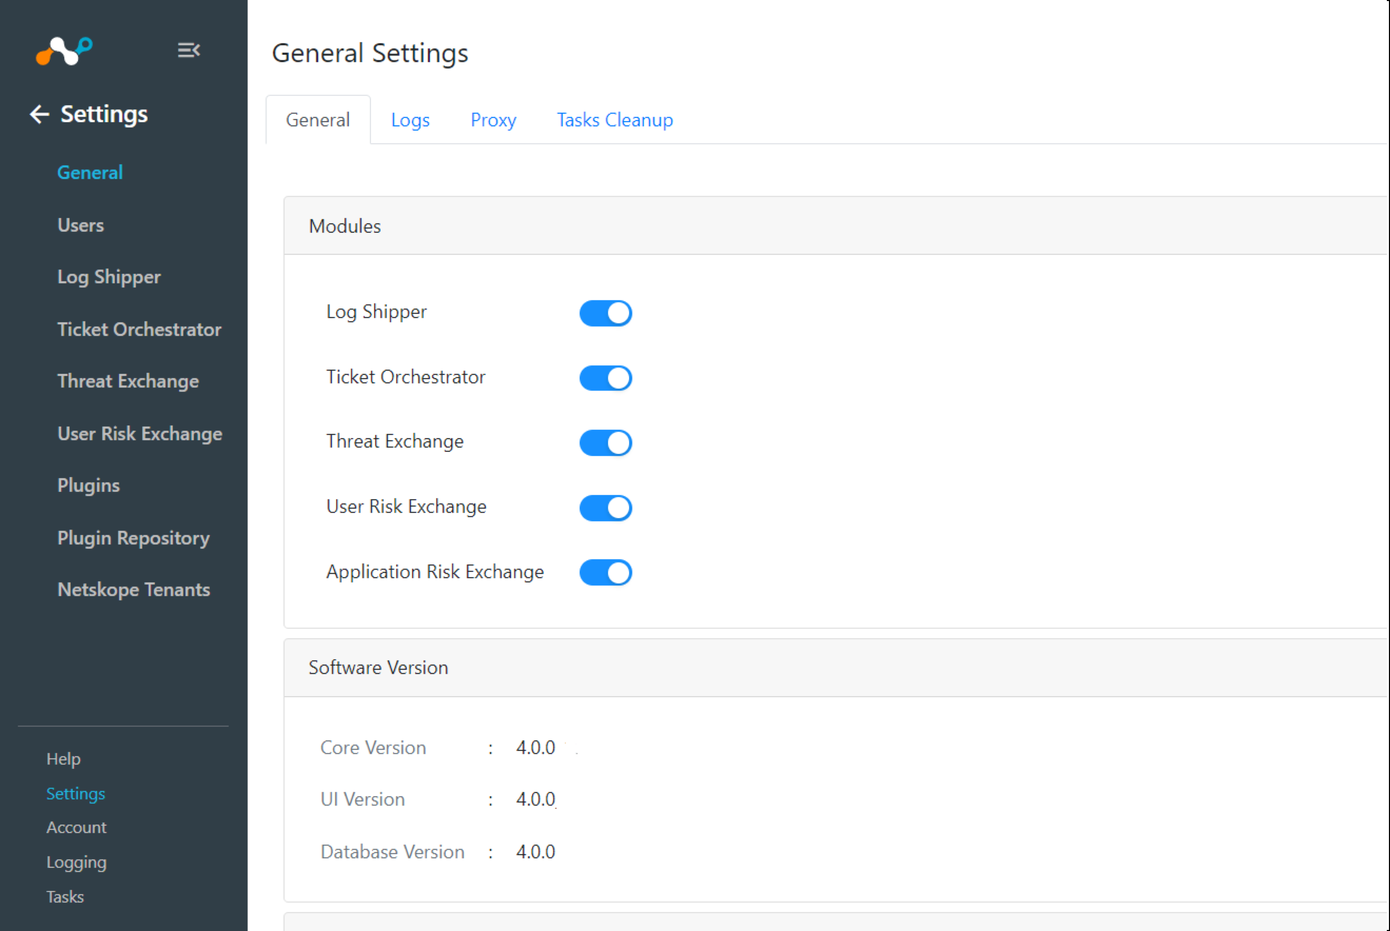Go to Log Shipper sidebar item
This screenshot has width=1390, height=931.
[109, 276]
